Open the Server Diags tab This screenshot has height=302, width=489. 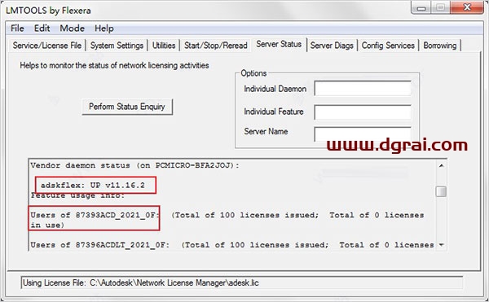(x=332, y=46)
